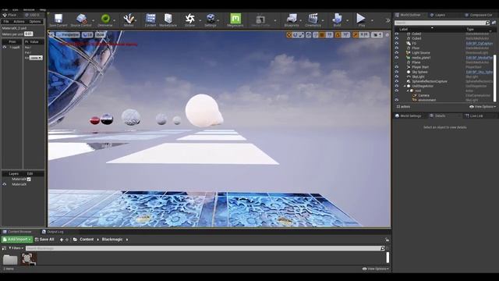Viewport: 499px width, 281px height.
Task: Expand the hidden toolbar items chevron
Action: [388, 20]
